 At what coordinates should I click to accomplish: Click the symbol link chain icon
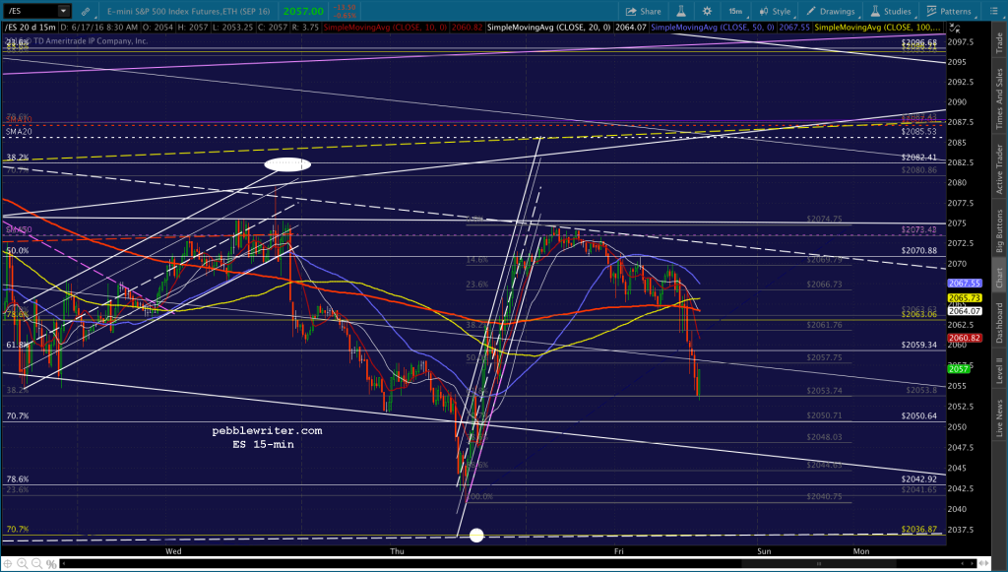coord(86,11)
